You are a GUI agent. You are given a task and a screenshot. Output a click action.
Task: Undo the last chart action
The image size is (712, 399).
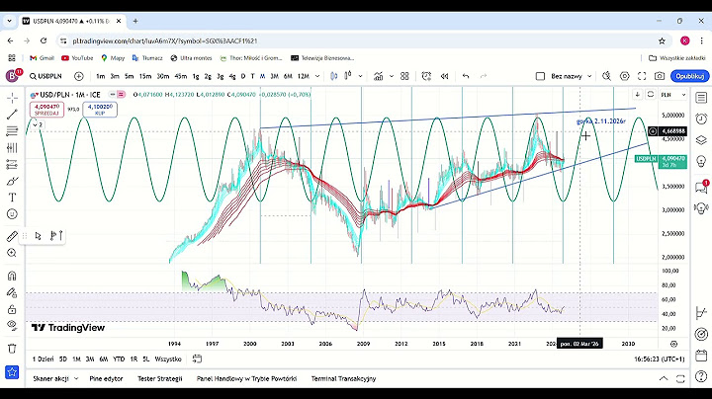466,76
